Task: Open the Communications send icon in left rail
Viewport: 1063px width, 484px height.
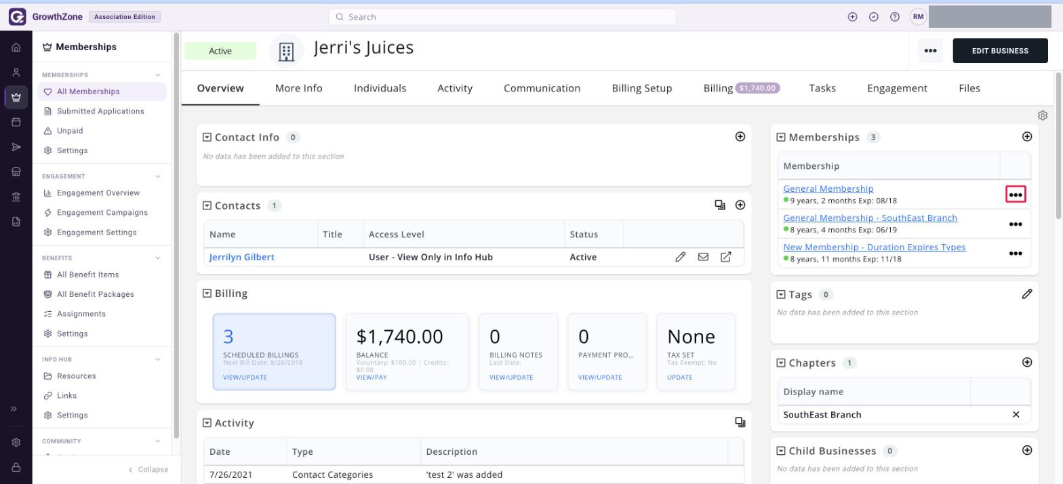Action: click(x=16, y=147)
